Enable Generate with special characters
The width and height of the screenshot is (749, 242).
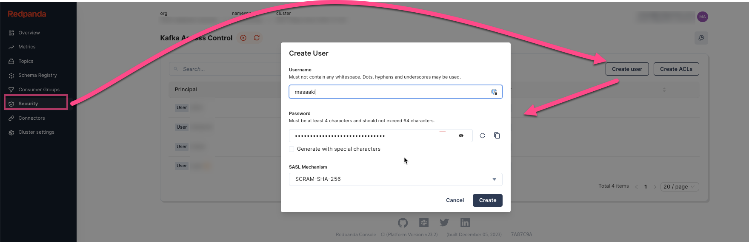click(292, 149)
